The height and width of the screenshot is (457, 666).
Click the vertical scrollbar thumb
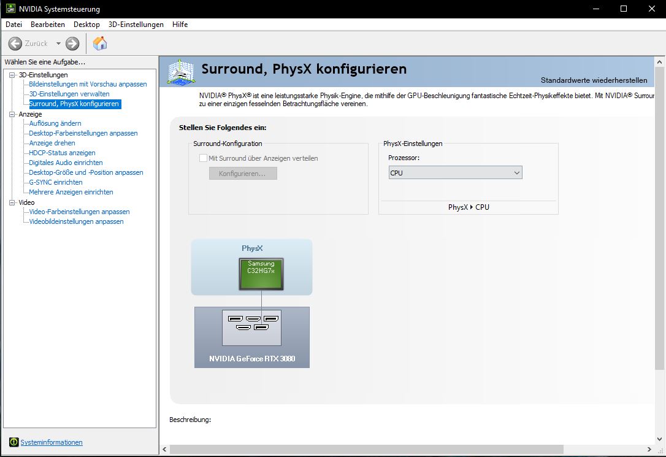pyautogui.click(x=660, y=218)
